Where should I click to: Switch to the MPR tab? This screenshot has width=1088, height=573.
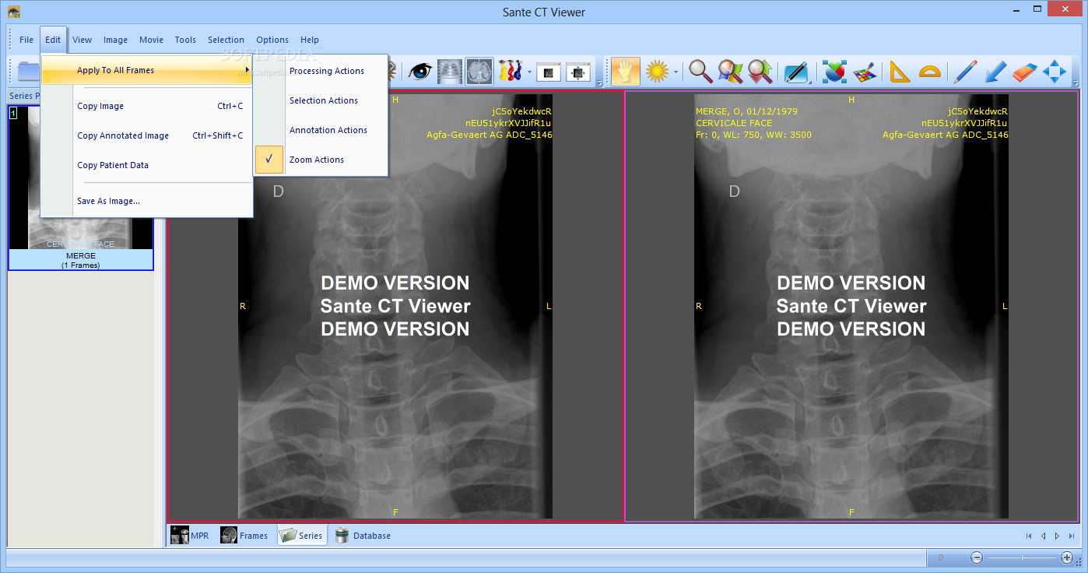pos(190,536)
